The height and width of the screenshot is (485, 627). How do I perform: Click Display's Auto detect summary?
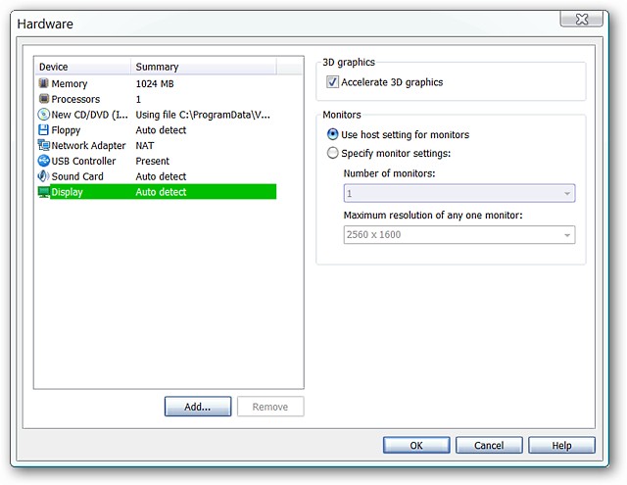pos(161,192)
